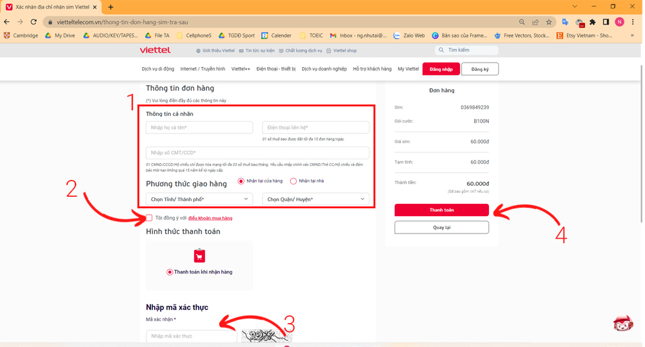645x347 pixels.
Task: Click the cash-on-delivery cart icon
Action: click(199, 255)
